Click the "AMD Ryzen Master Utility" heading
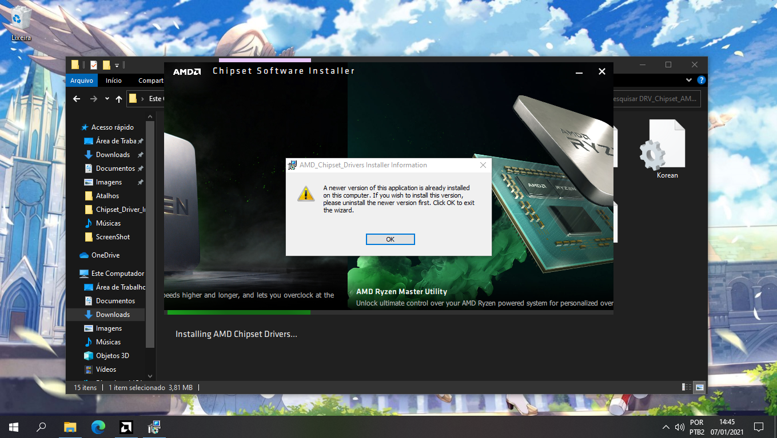Viewport: 777px width, 438px height. click(401, 292)
